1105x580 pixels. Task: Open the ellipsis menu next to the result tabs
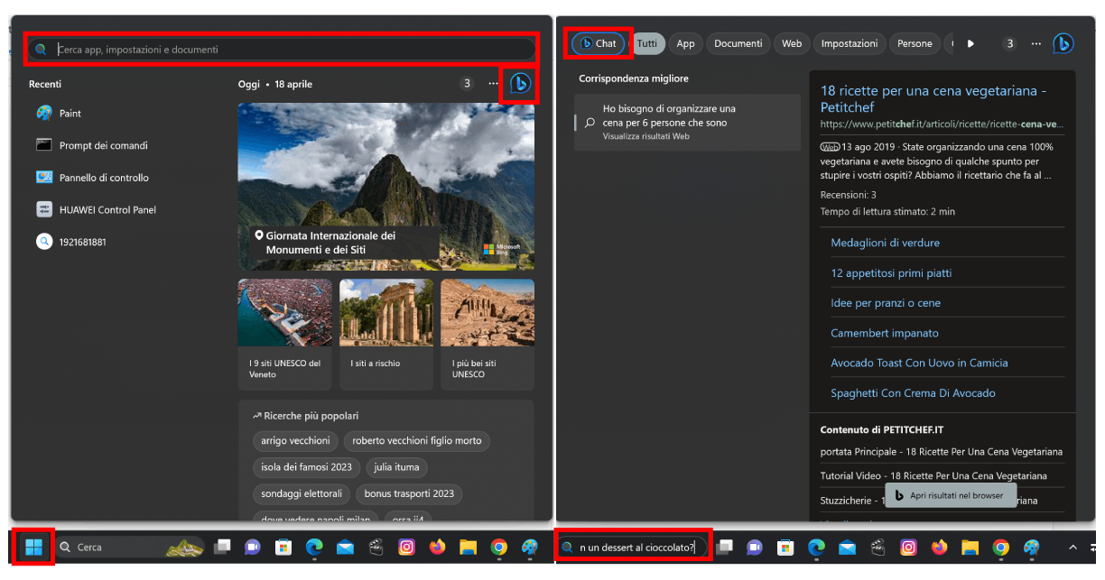point(1035,42)
